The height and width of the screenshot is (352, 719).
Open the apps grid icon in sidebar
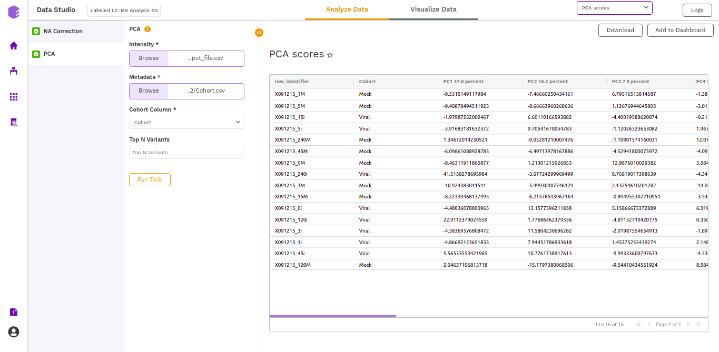14,97
